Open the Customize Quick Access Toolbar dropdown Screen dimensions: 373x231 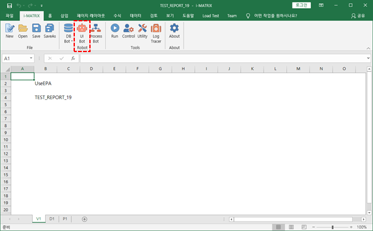click(42, 6)
